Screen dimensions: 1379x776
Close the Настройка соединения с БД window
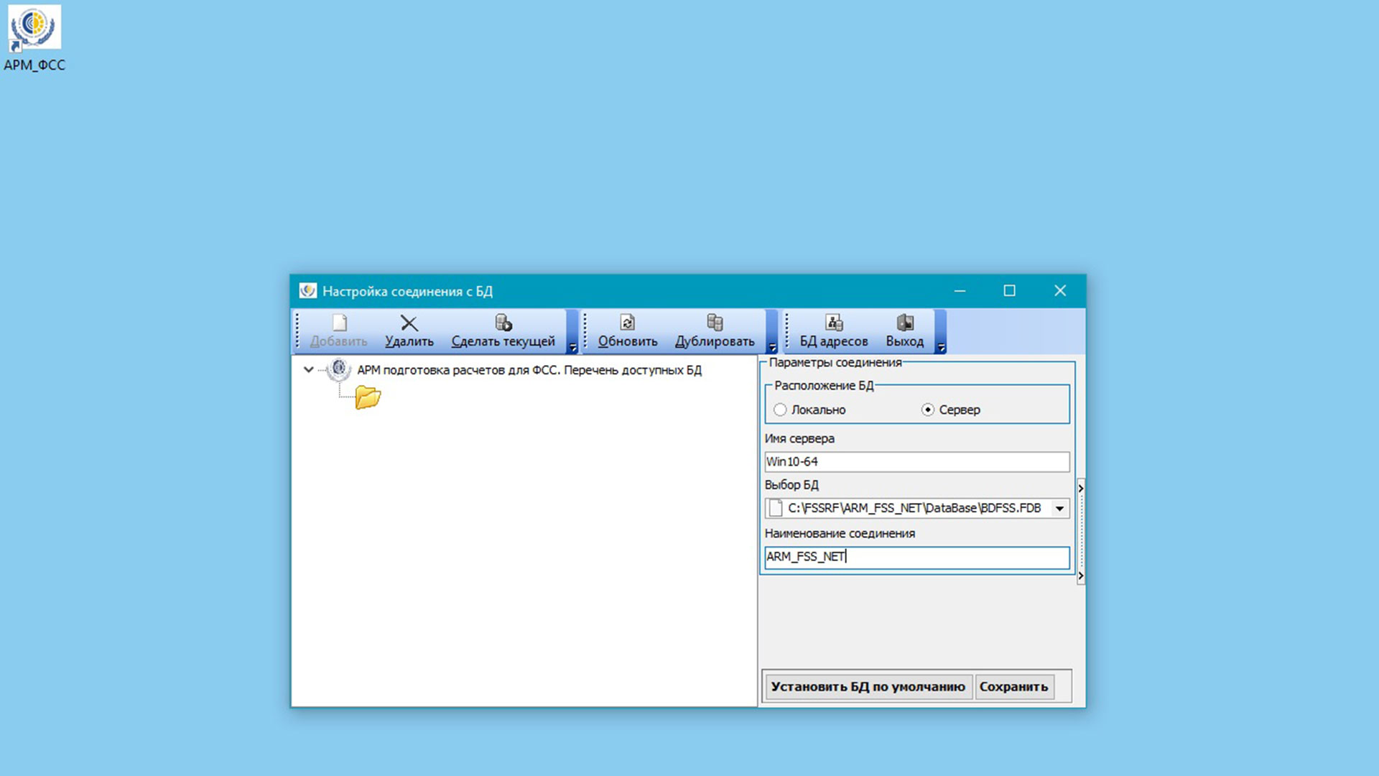pyautogui.click(x=1059, y=290)
